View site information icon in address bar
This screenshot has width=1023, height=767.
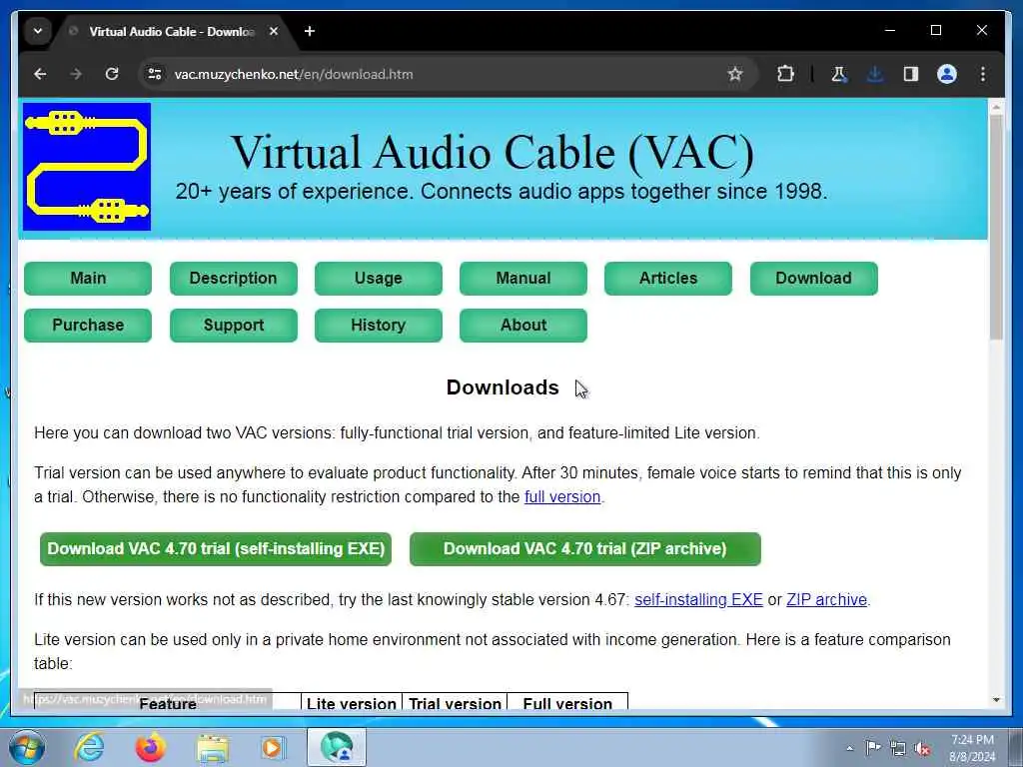[155, 74]
